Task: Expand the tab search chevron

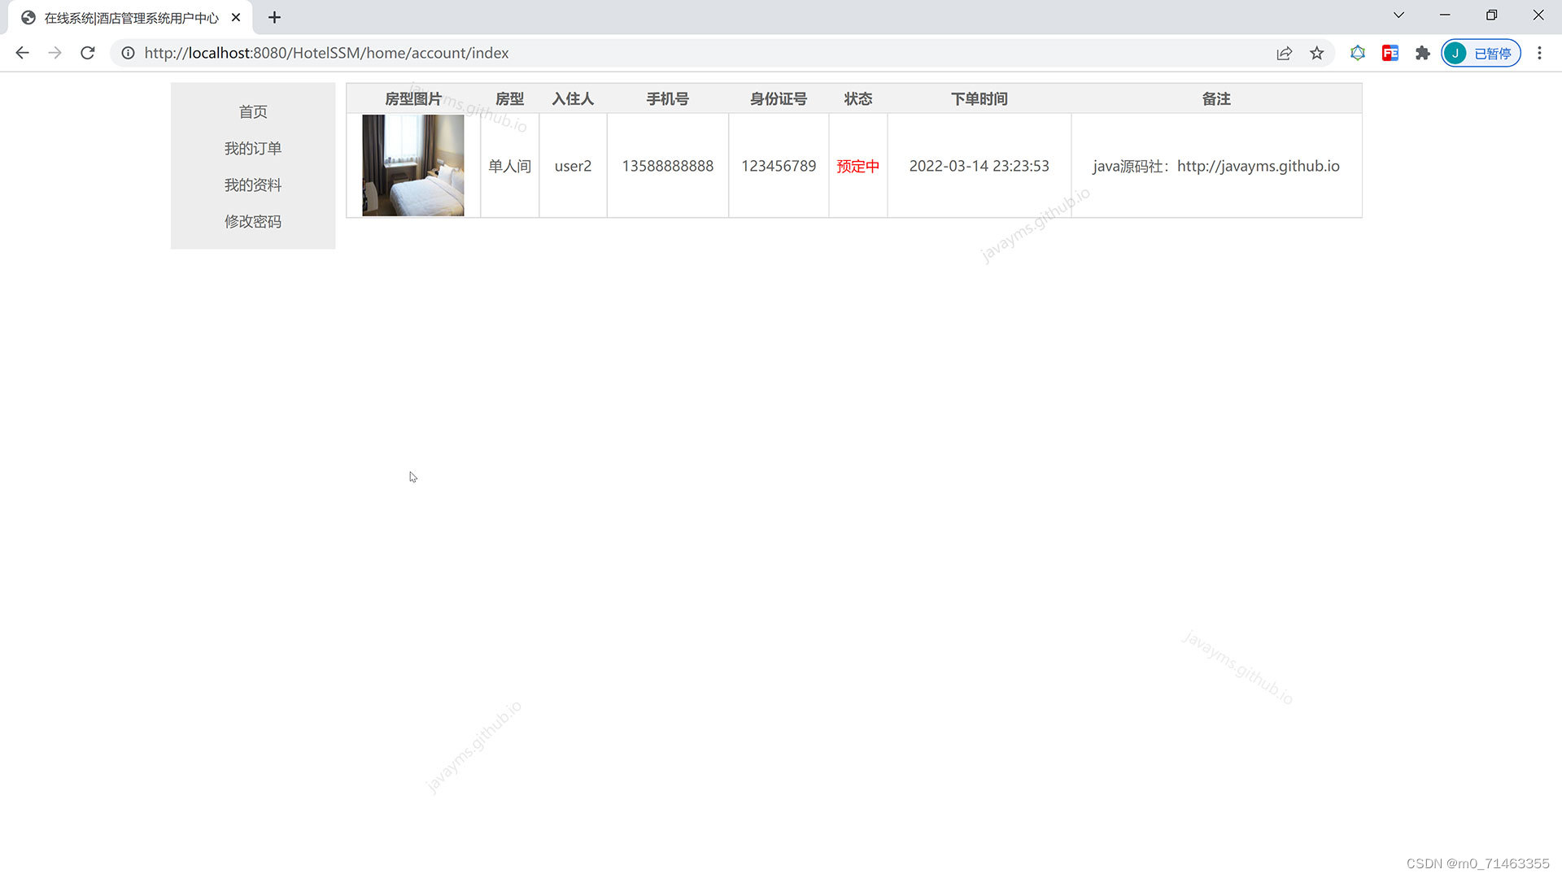Action: coord(1398,15)
